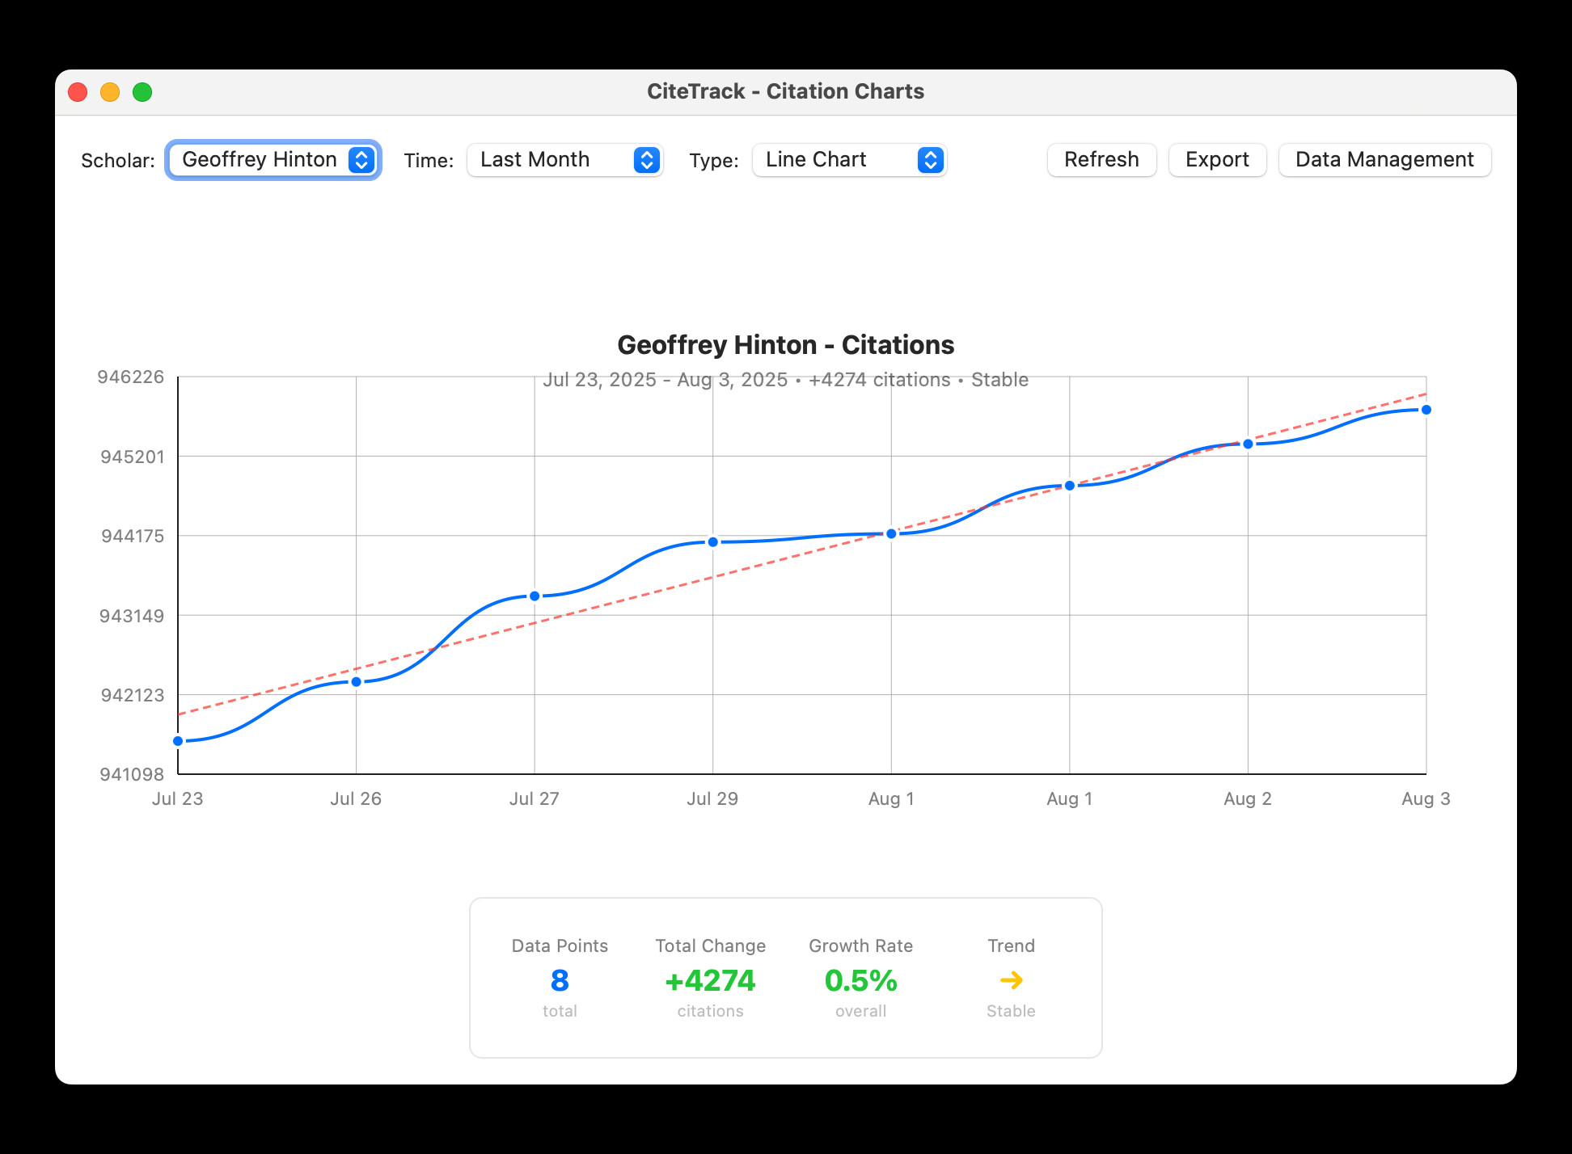The image size is (1572, 1154).
Task: Open the Time dropdown set to Last Month
Action: [x=564, y=160]
